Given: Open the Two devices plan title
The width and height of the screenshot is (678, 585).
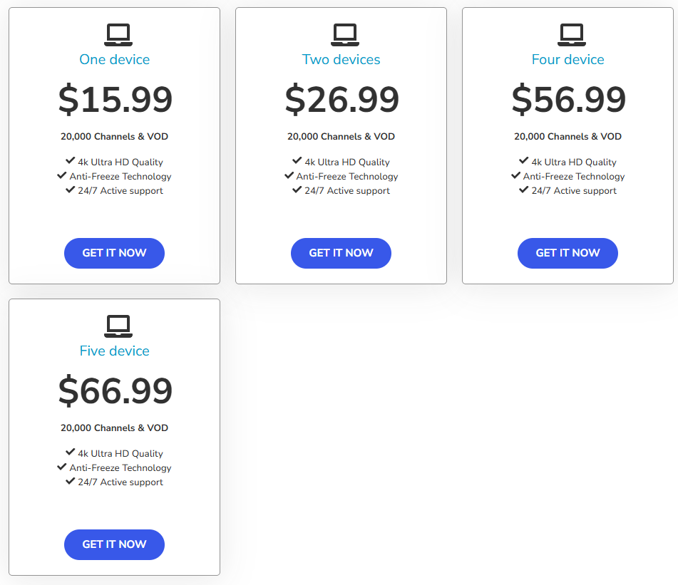Looking at the screenshot, I should 341,59.
